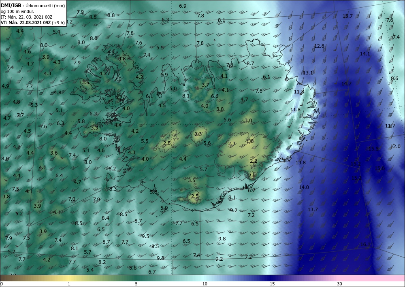Image resolution: width=405 pixels, height=287 pixels.
Task: Click the map value 14.0
Action: (x=304, y=187)
